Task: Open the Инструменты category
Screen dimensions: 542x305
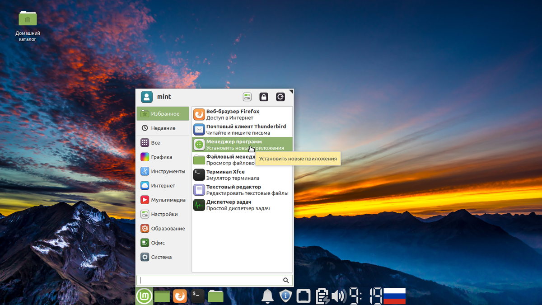Action: [x=163, y=171]
